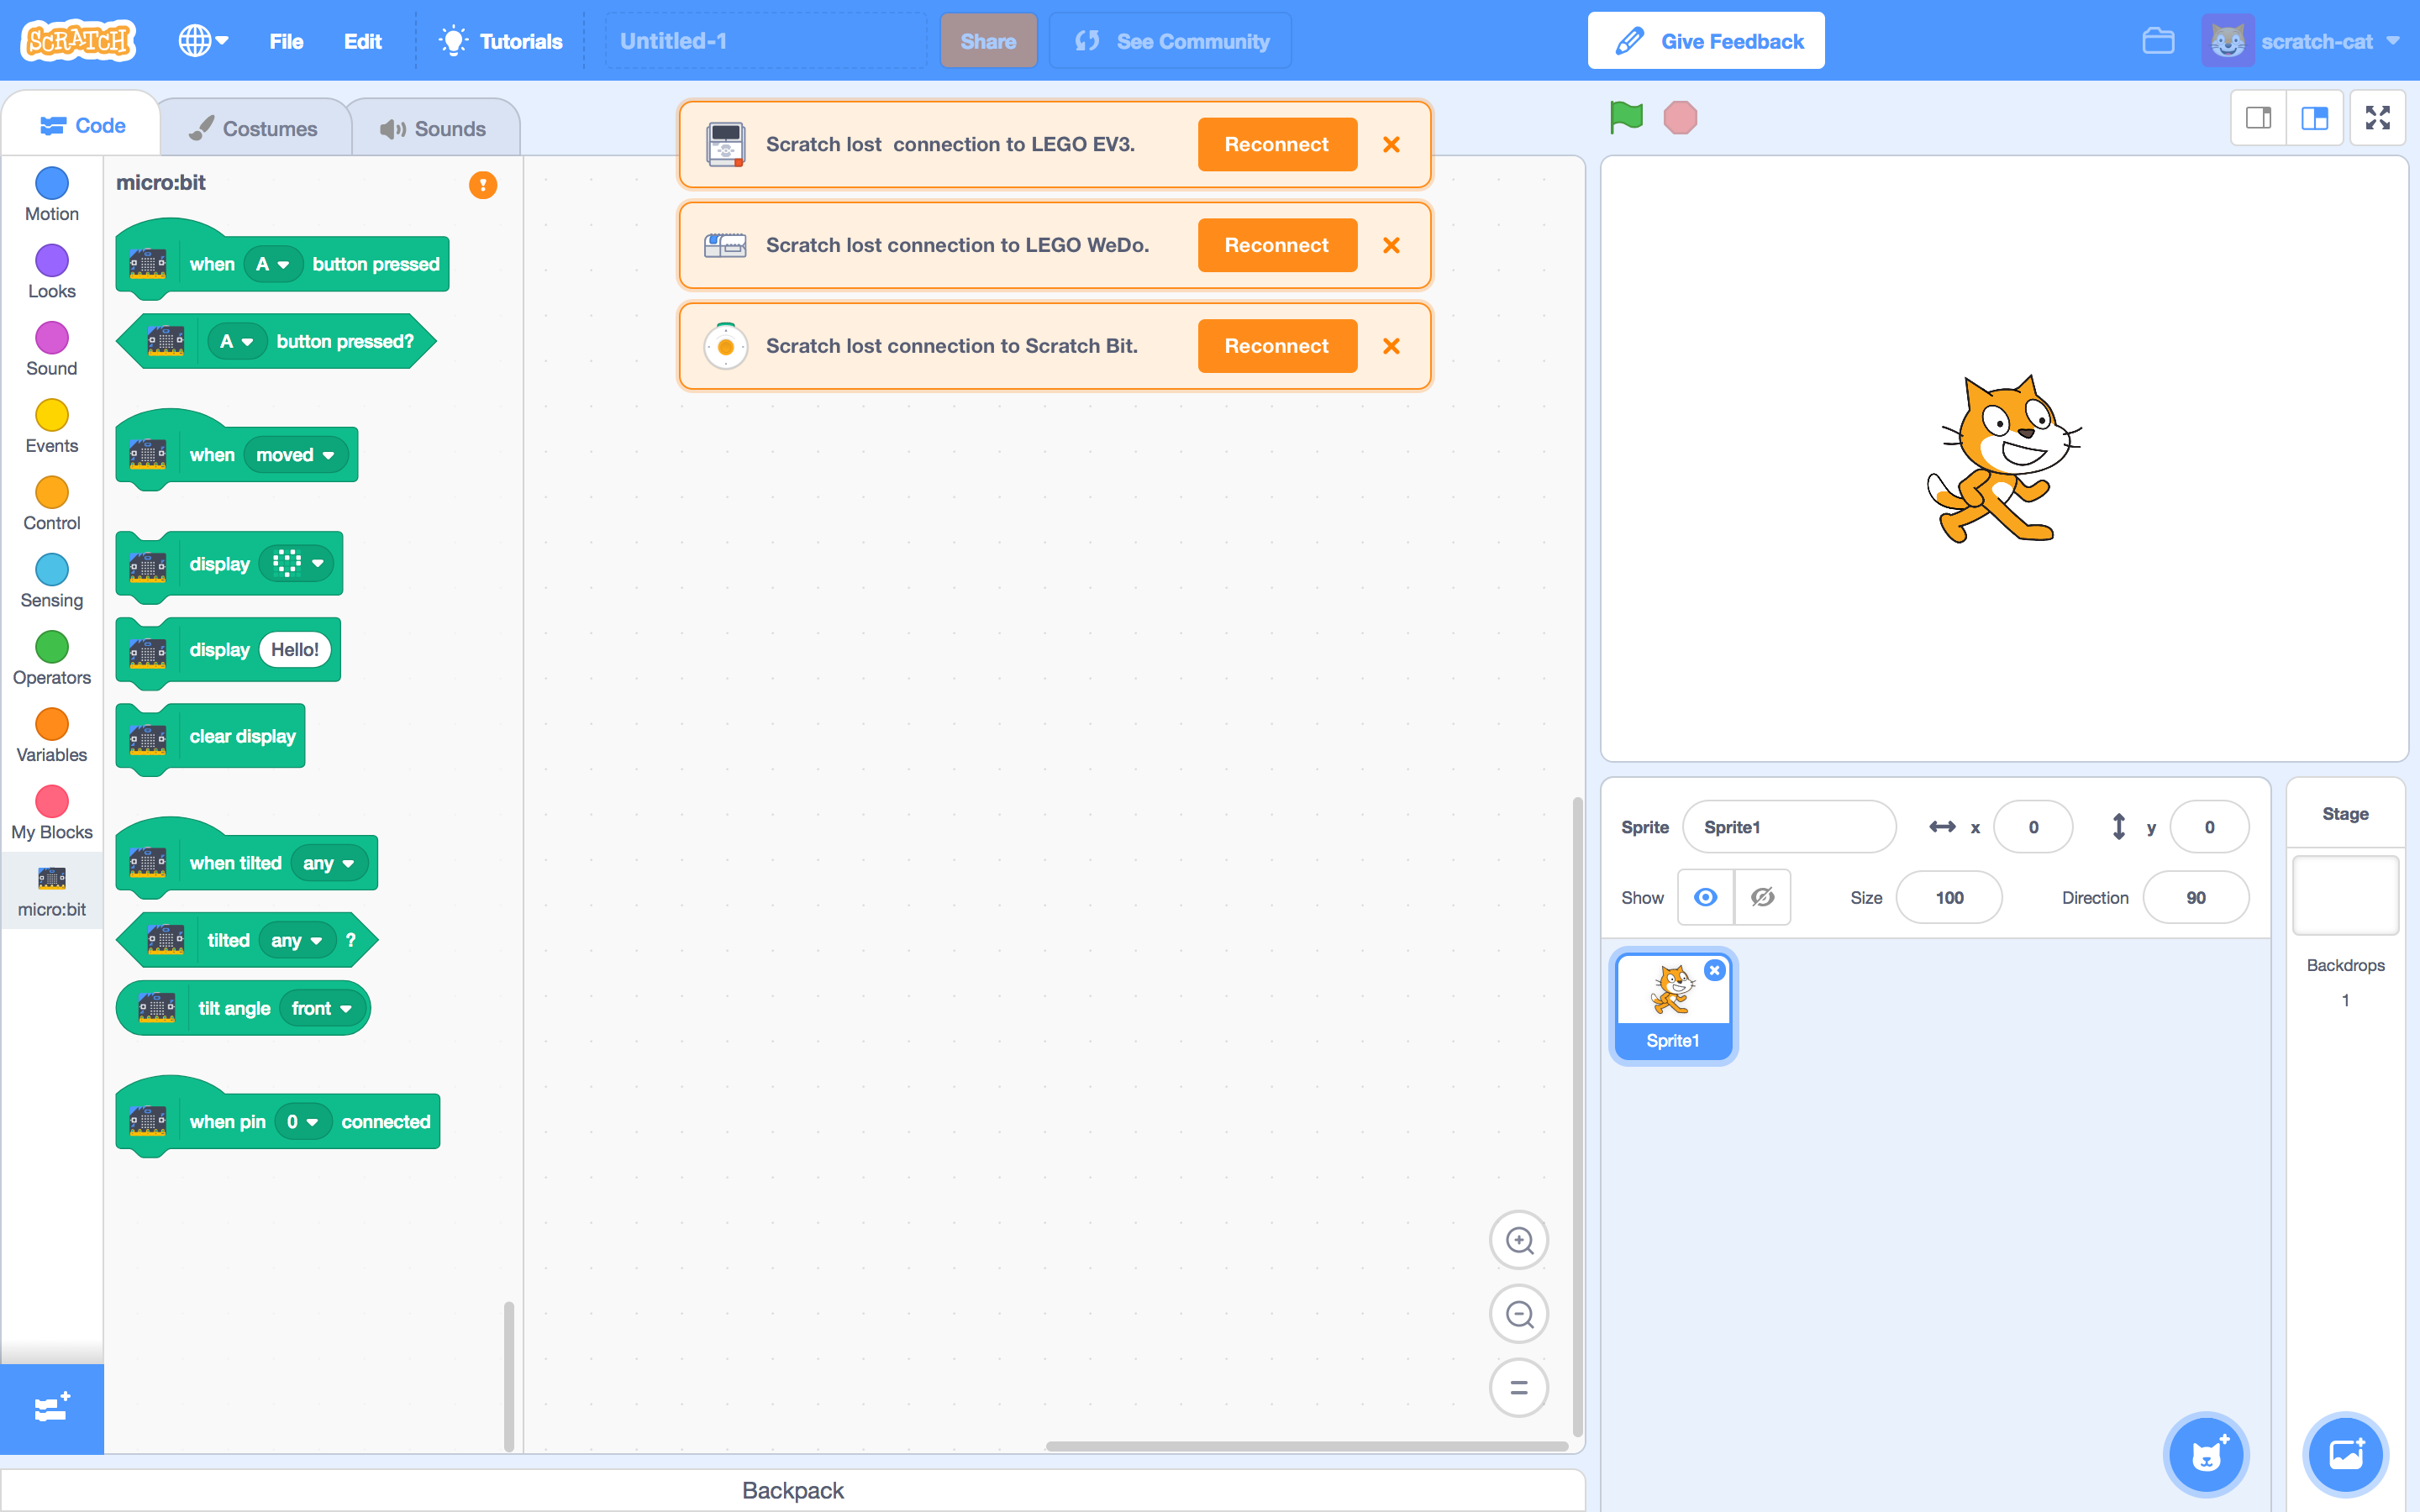Screen dimensions: 2420x1512
Task: Enter full screen stage mode
Action: tap(2377, 118)
